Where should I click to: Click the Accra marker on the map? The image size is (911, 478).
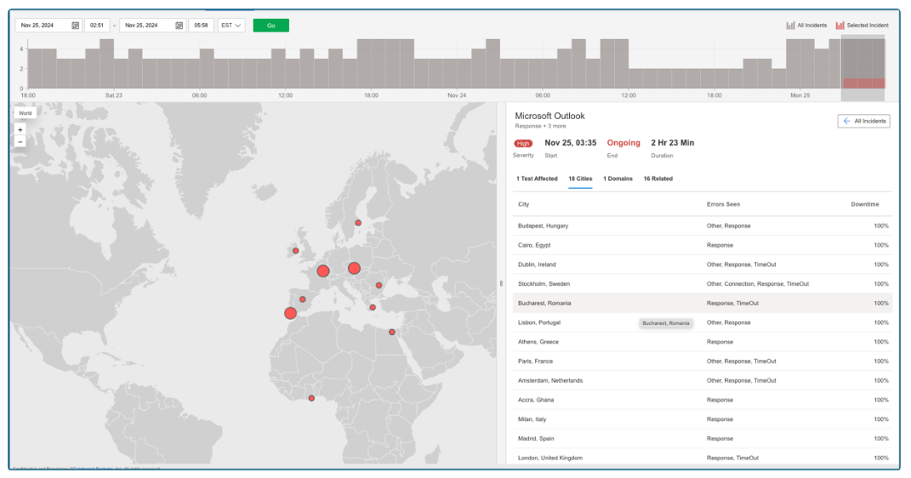[x=311, y=398]
